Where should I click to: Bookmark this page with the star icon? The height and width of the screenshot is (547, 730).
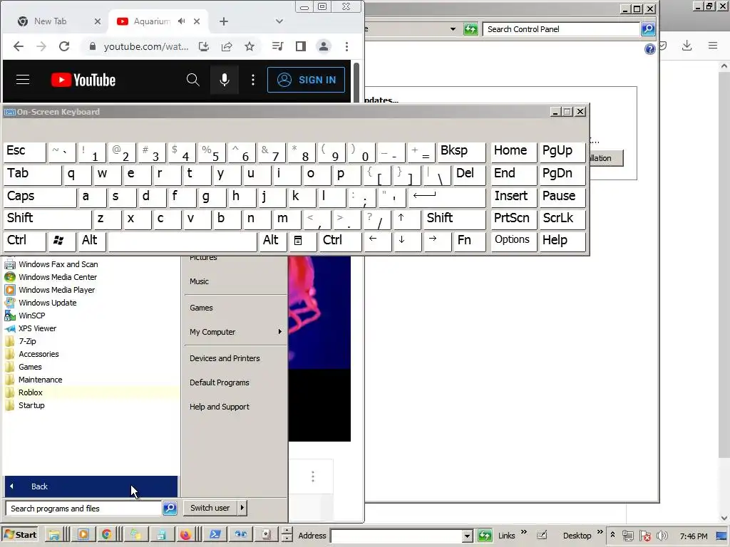click(x=250, y=46)
